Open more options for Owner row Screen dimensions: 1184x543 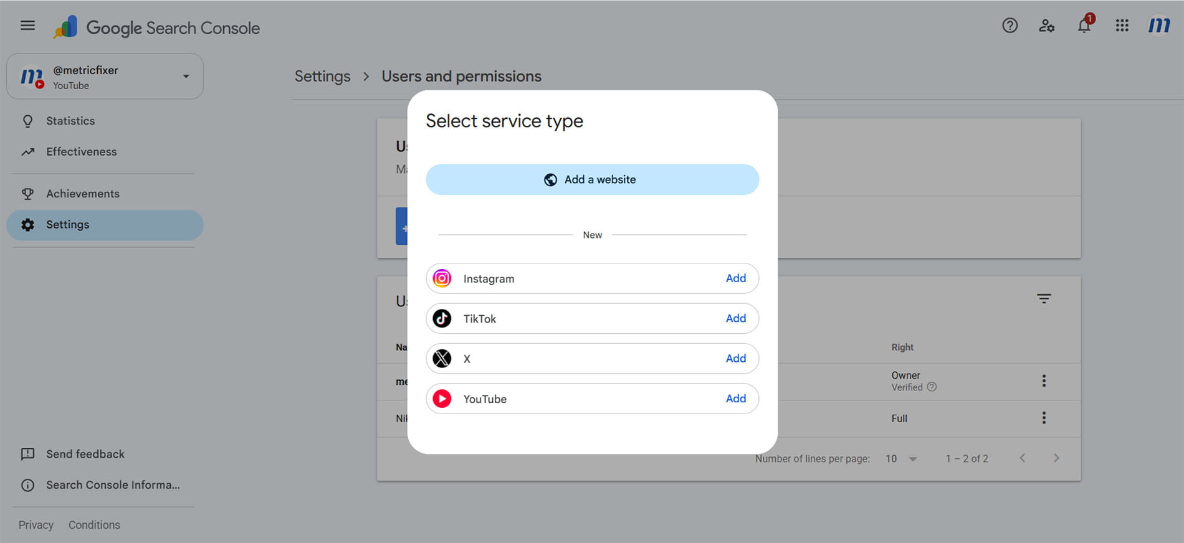[x=1044, y=380]
